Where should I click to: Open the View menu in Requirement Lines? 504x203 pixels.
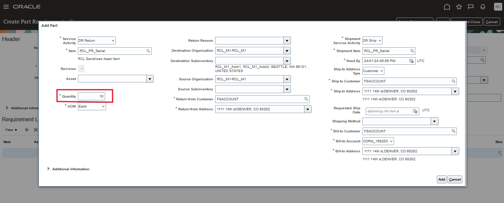pyautogui.click(x=11, y=130)
